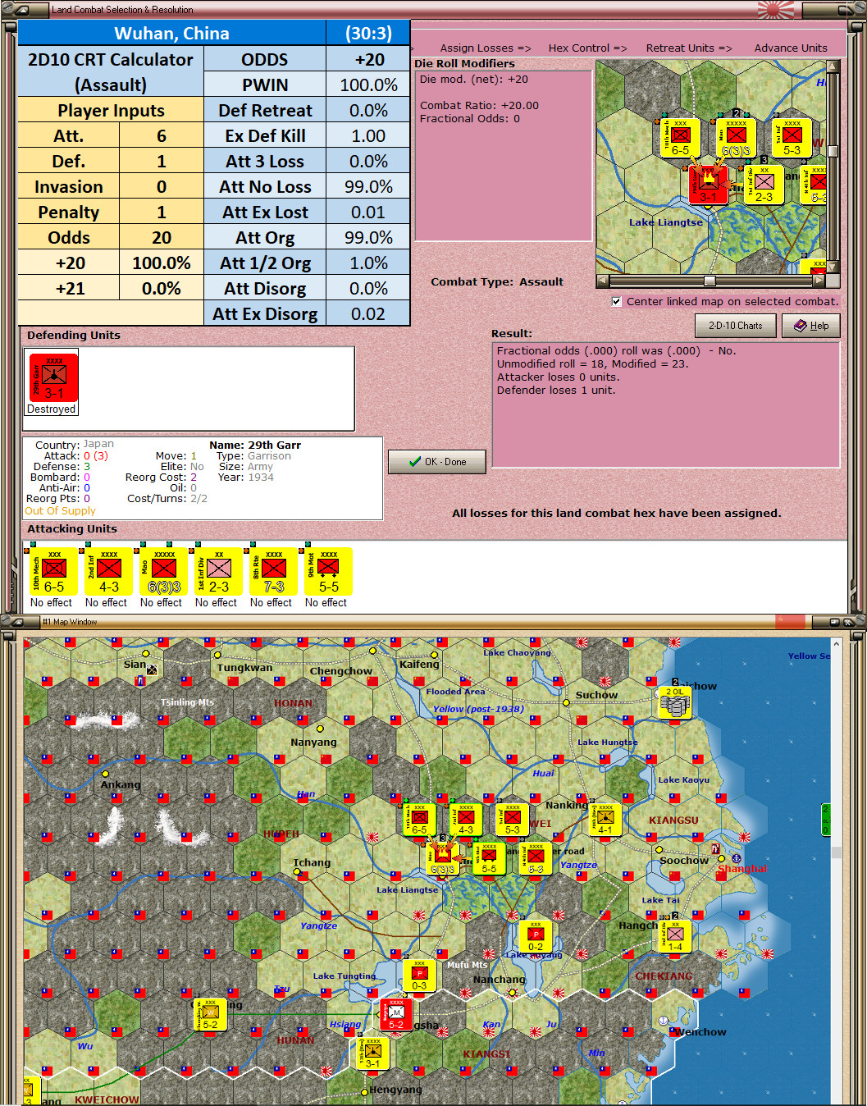Click the 6-5 unit in the linked minimap
The width and height of the screenshot is (867, 1106).
(x=680, y=138)
